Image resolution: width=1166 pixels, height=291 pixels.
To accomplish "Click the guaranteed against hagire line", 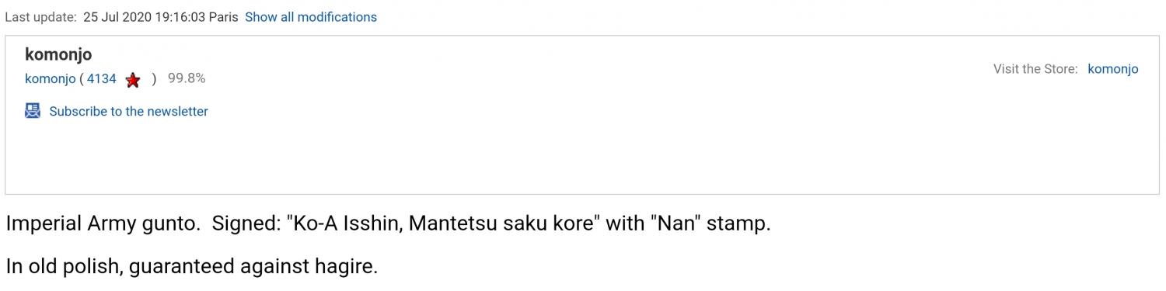I will coord(253,267).
